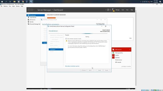Image resolution: width=163 pixels, height=91 pixels.
Task: Click the VM window vertical scrollbar
Action: pos(136,48)
